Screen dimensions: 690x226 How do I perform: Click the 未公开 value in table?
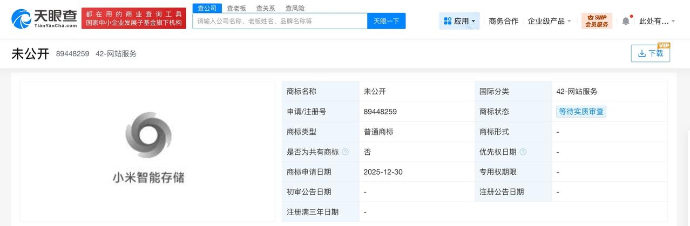click(375, 92)
